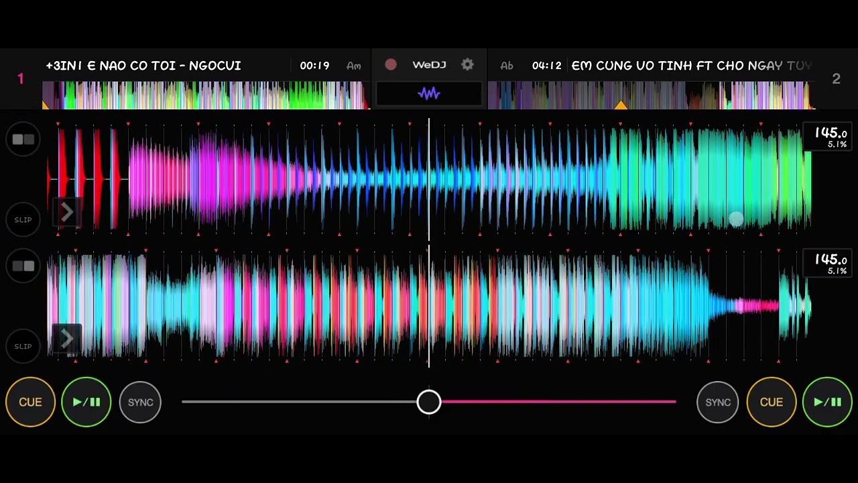The height and width of the screenshot is (483, 858).
Task: Click the red record button
Action: click(391, 64)
